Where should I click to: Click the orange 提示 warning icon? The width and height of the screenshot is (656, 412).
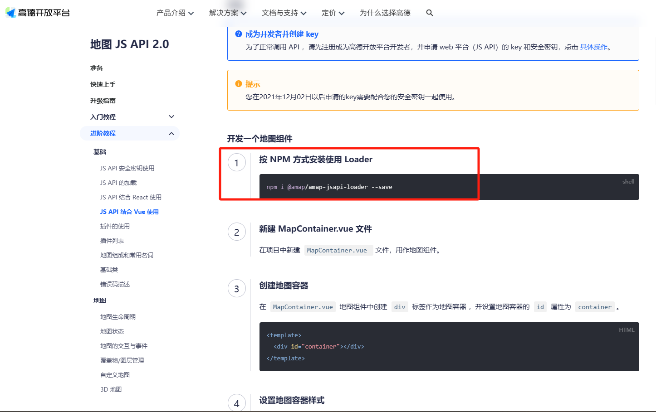coord(239,84)
